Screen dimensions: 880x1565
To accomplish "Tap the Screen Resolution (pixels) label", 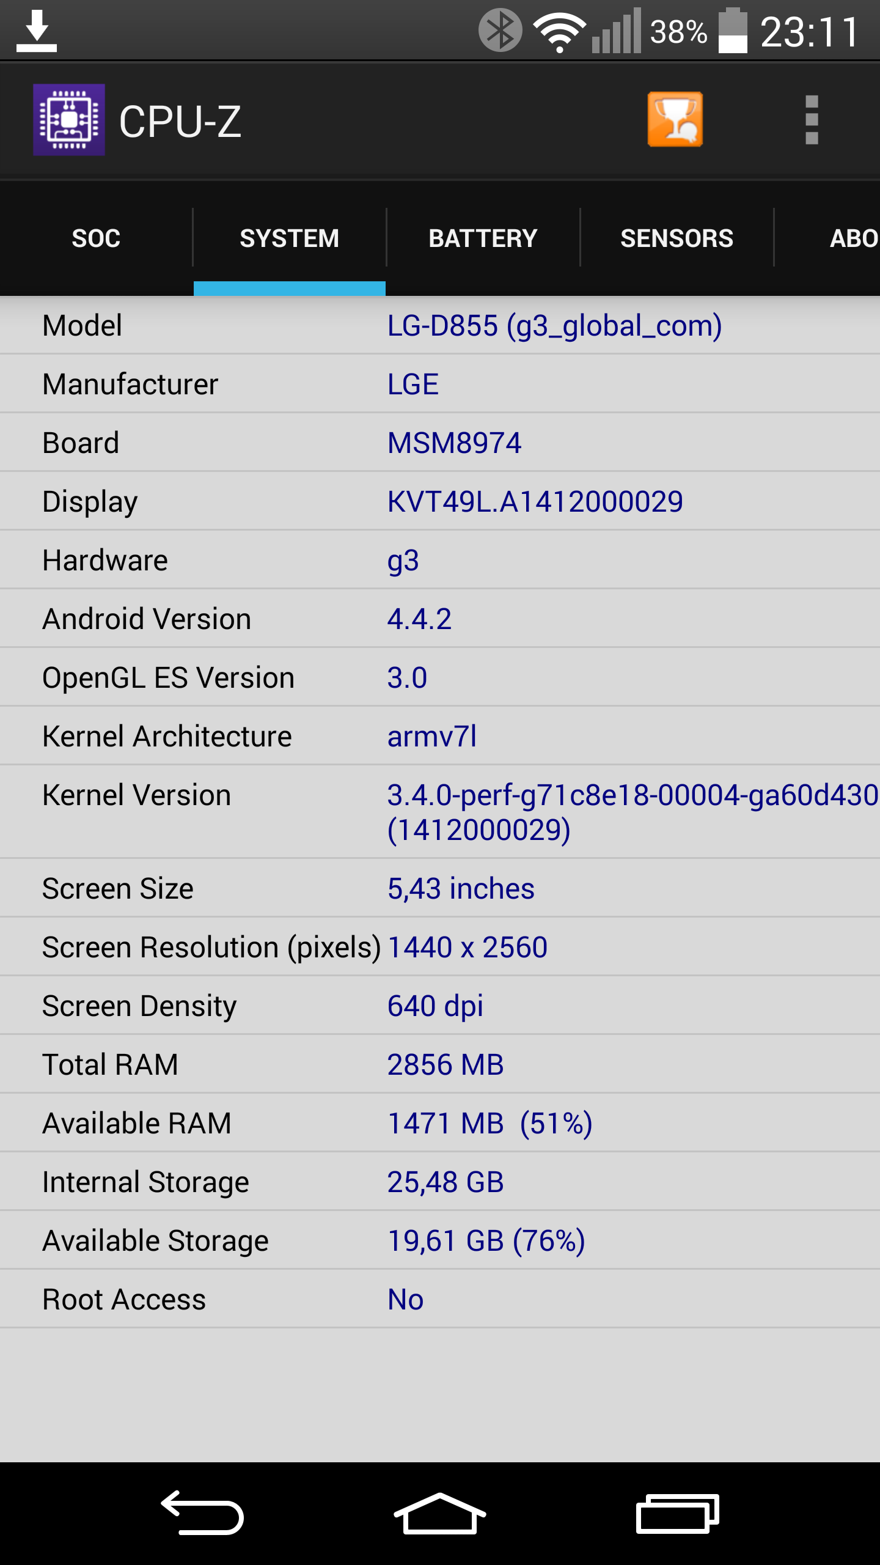I will click(x=211, y=948).
